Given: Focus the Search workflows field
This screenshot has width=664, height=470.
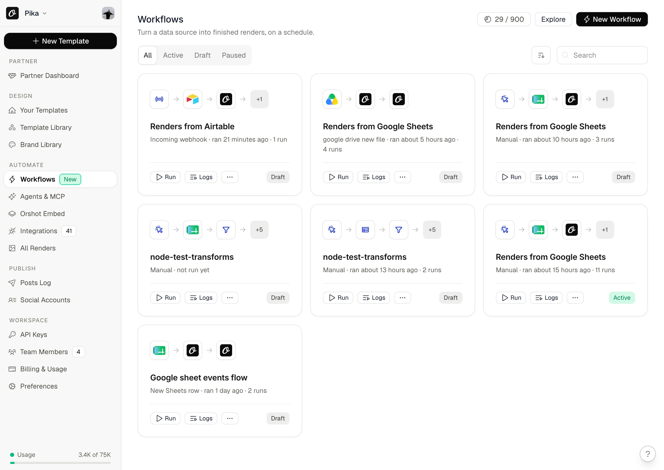Looking at the screenshot, I should [602, 55].
